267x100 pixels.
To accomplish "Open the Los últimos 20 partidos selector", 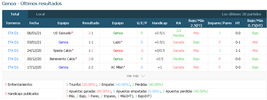I will click(241, 14).
